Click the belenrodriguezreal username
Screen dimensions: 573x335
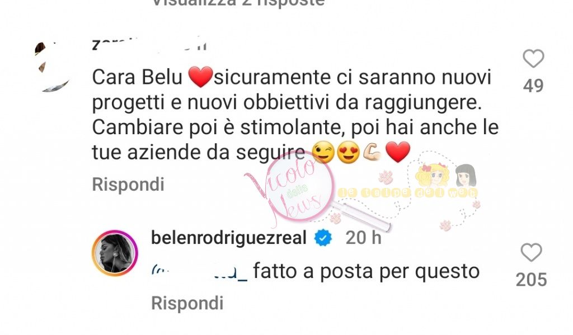(x=229, y=238)
